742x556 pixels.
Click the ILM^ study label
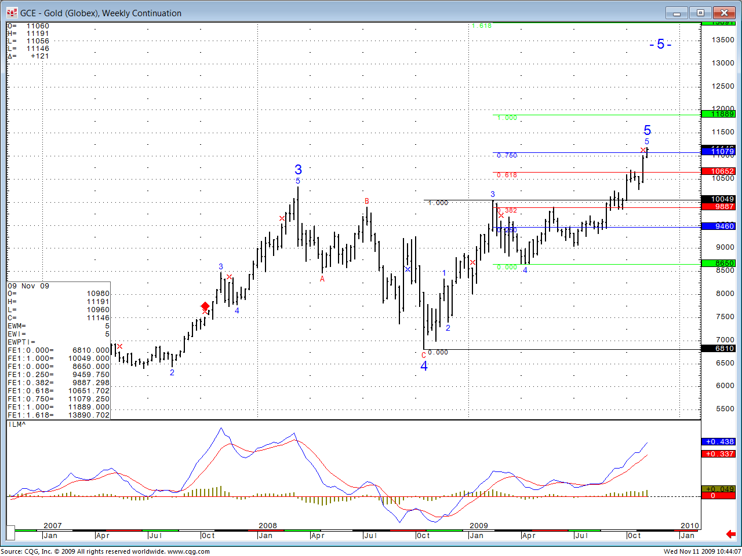17,425
